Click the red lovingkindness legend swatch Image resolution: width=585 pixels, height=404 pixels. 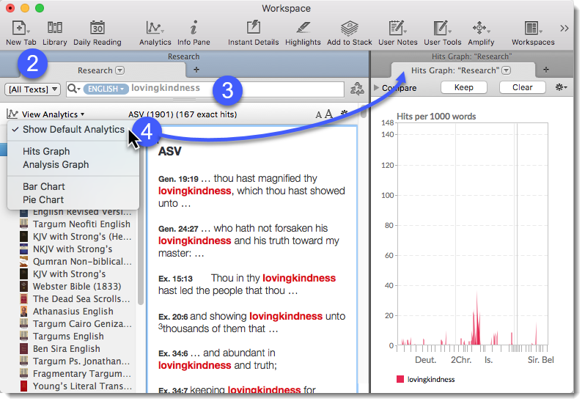[400, 380]
